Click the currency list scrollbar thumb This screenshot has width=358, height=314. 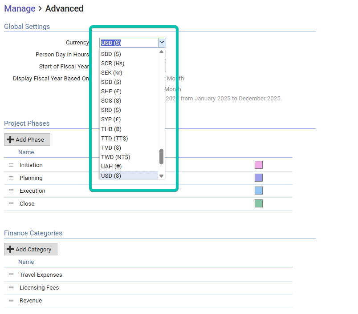(x=161, y=156)
